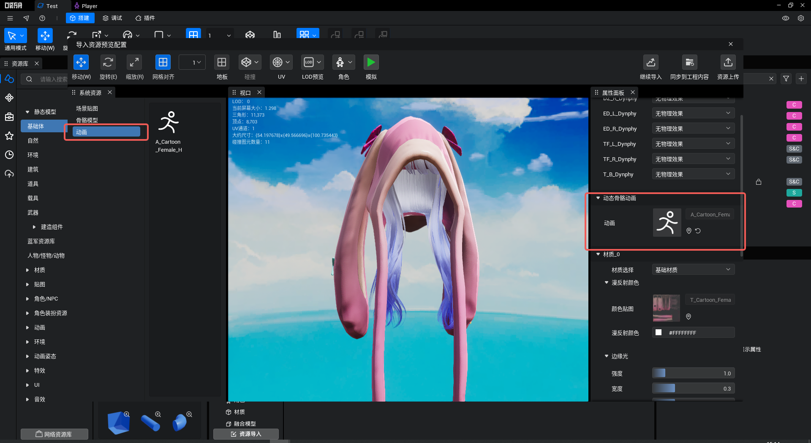Toggle the 网格对齐 grid snap icon
Image resolution: width=811 pixels, height=443 pixels.
click(163, 63)
